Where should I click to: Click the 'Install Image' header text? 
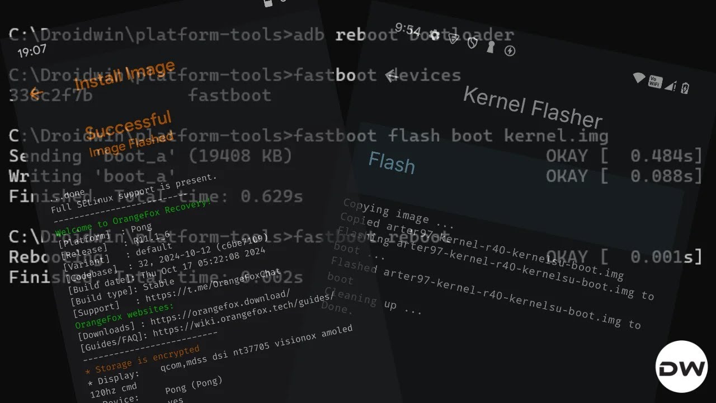click(x=125, y=75)
